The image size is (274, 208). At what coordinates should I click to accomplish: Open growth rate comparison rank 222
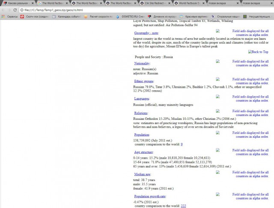point(183,206)
